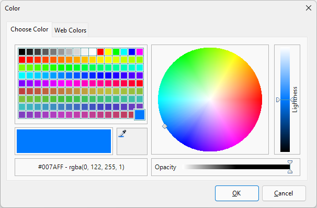
Task: Select the top-row yellow swatch beside red
Action: 108,52
